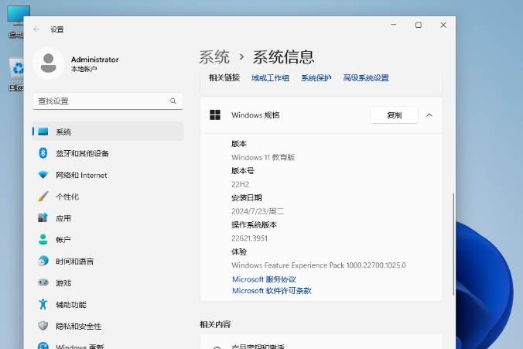Open 隐私和安全性 settings
This screenshot has height=349, width=523.
coord(78,327)
